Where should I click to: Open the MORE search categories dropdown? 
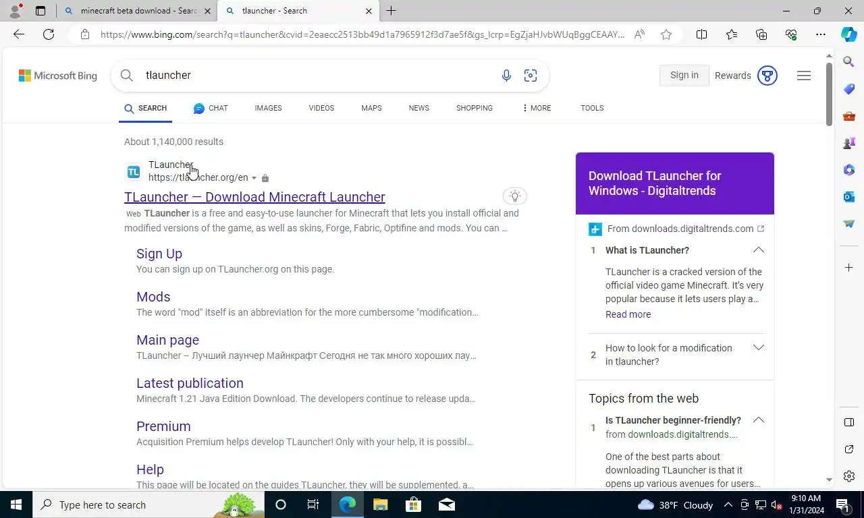pos(537,108)
